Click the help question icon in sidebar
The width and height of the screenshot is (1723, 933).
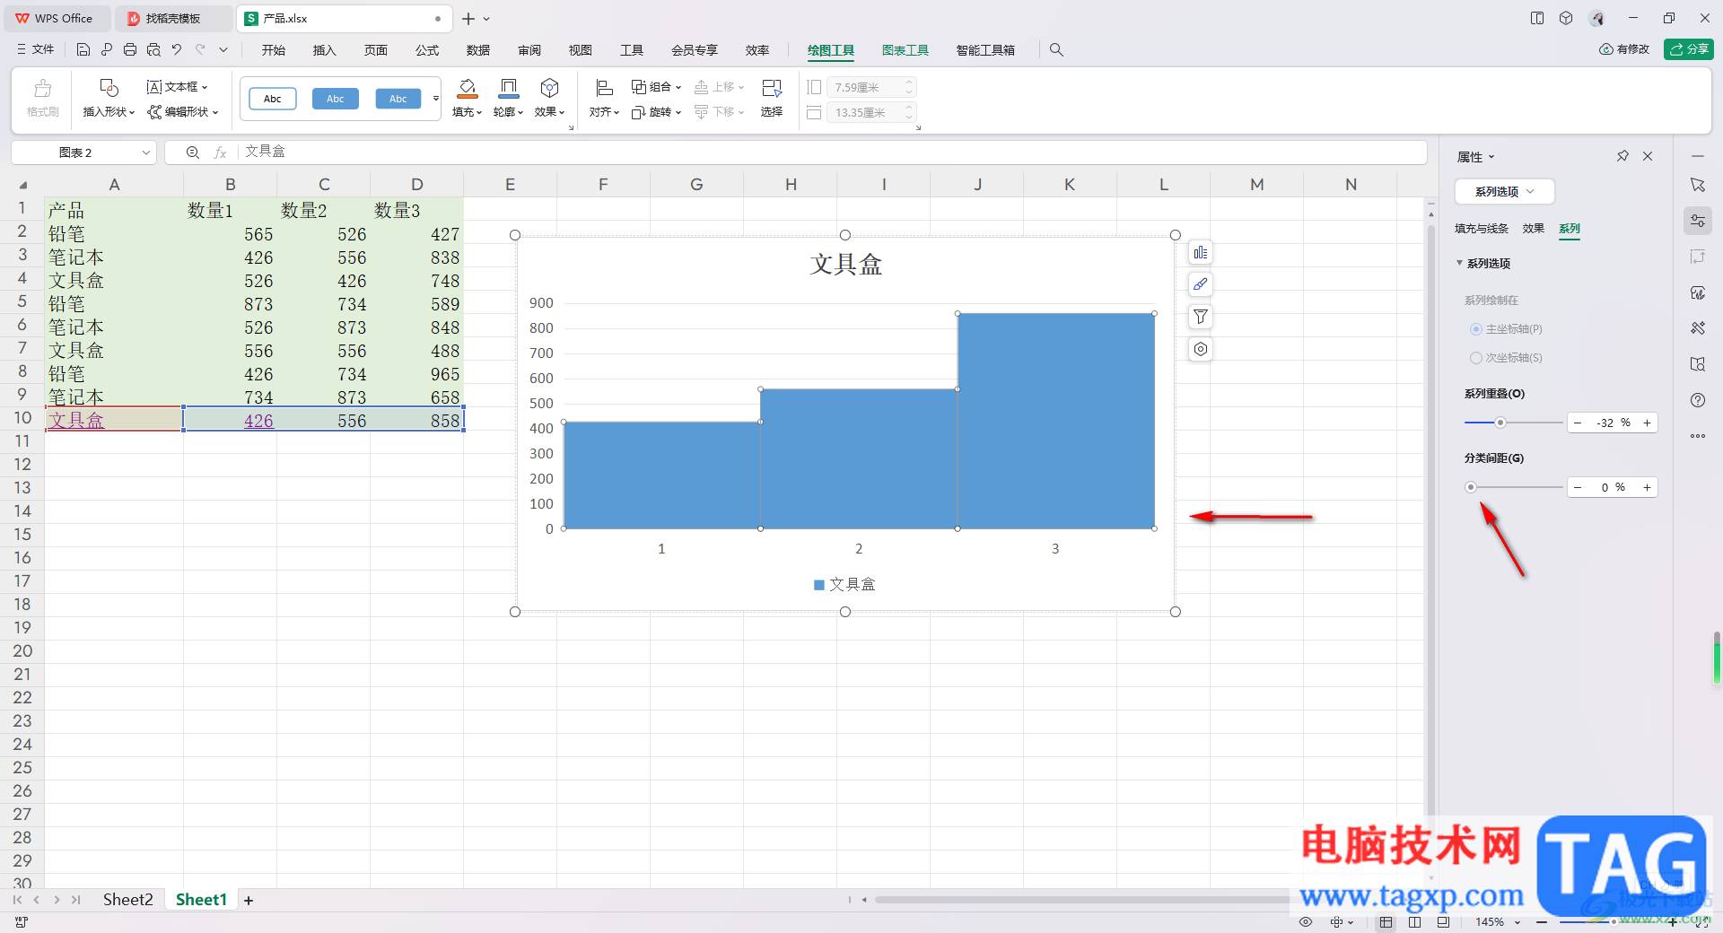pos(1698,400)
